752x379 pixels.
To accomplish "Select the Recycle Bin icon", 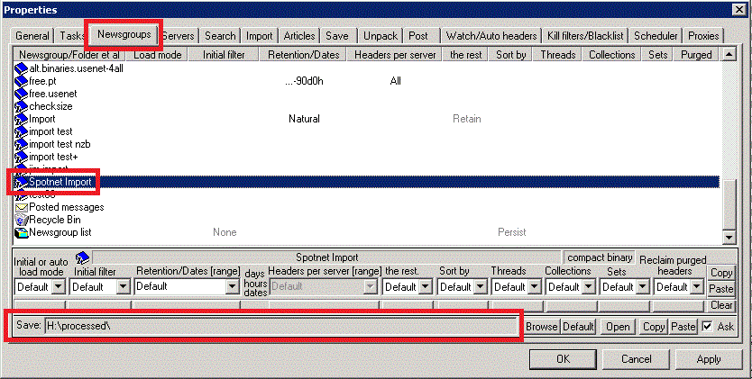I will [22, 220].
